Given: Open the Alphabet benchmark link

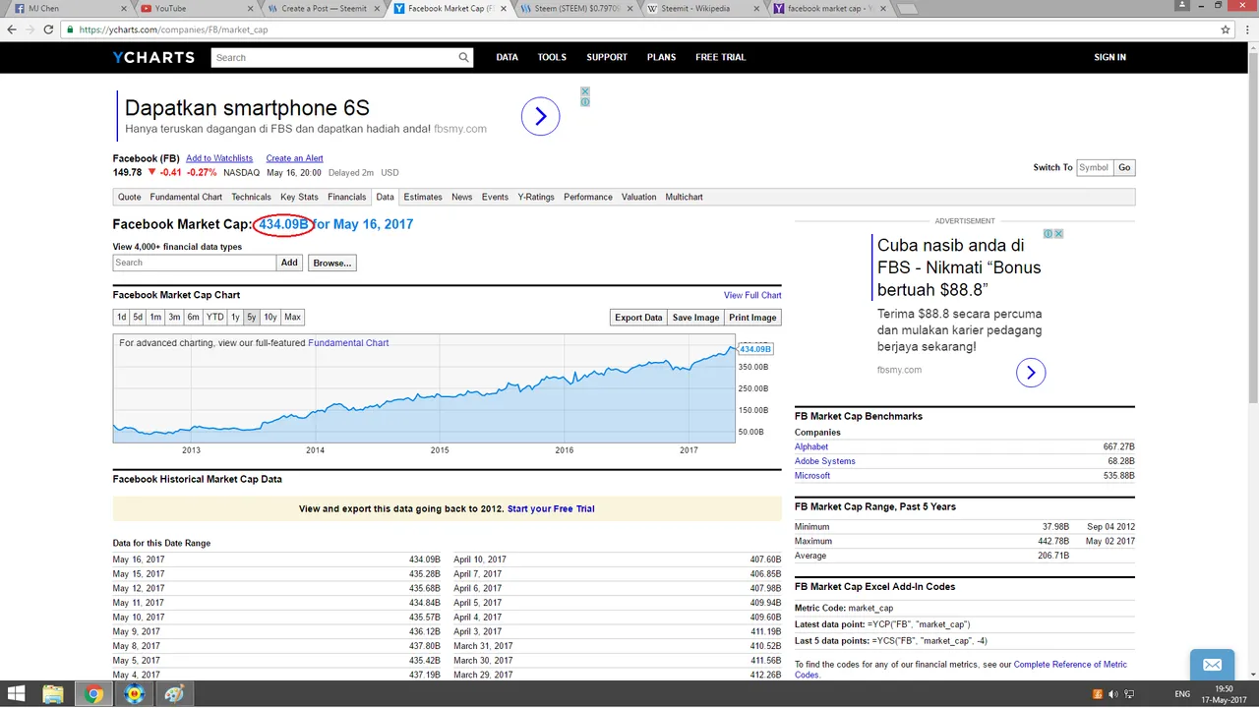Looking at the screenshot, I should (x=811, y=446).
